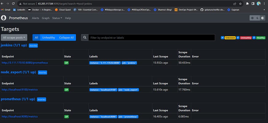
Task: Click the browser back arrow
Action: (x=2, y=3)
